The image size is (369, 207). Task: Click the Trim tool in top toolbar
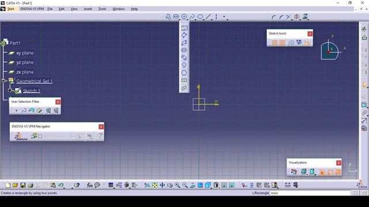point(288,17)
